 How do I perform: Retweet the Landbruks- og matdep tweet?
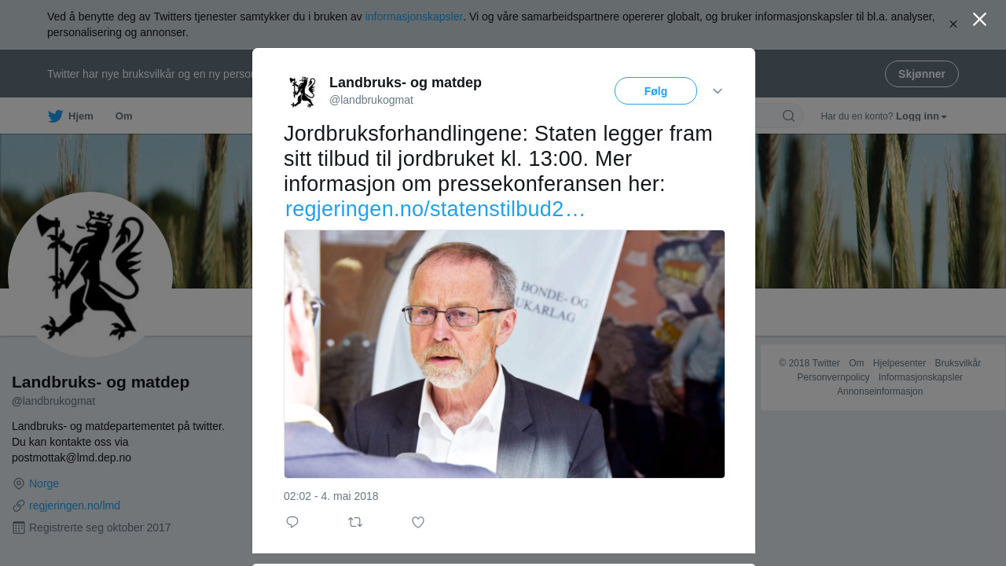tap(355, 522)
